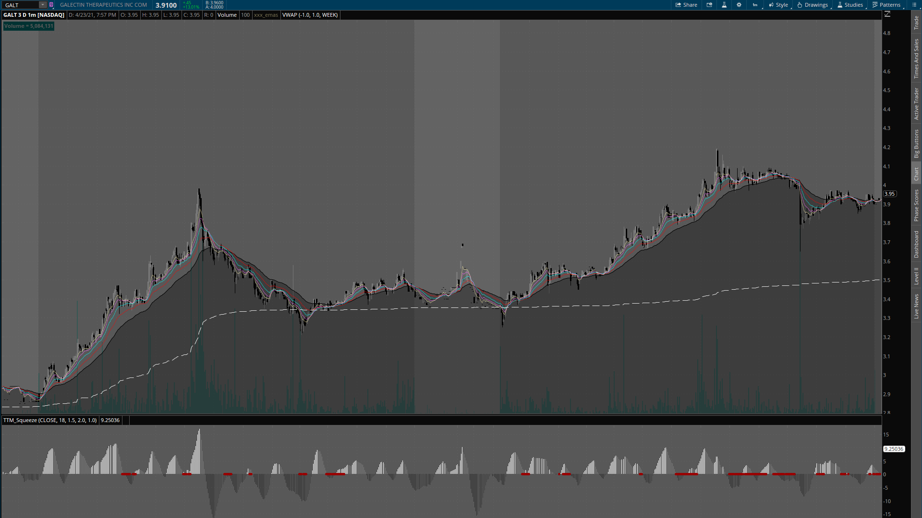Open the Trade sidebar tab
The image size is (922, 518).
tap(916, 22)
